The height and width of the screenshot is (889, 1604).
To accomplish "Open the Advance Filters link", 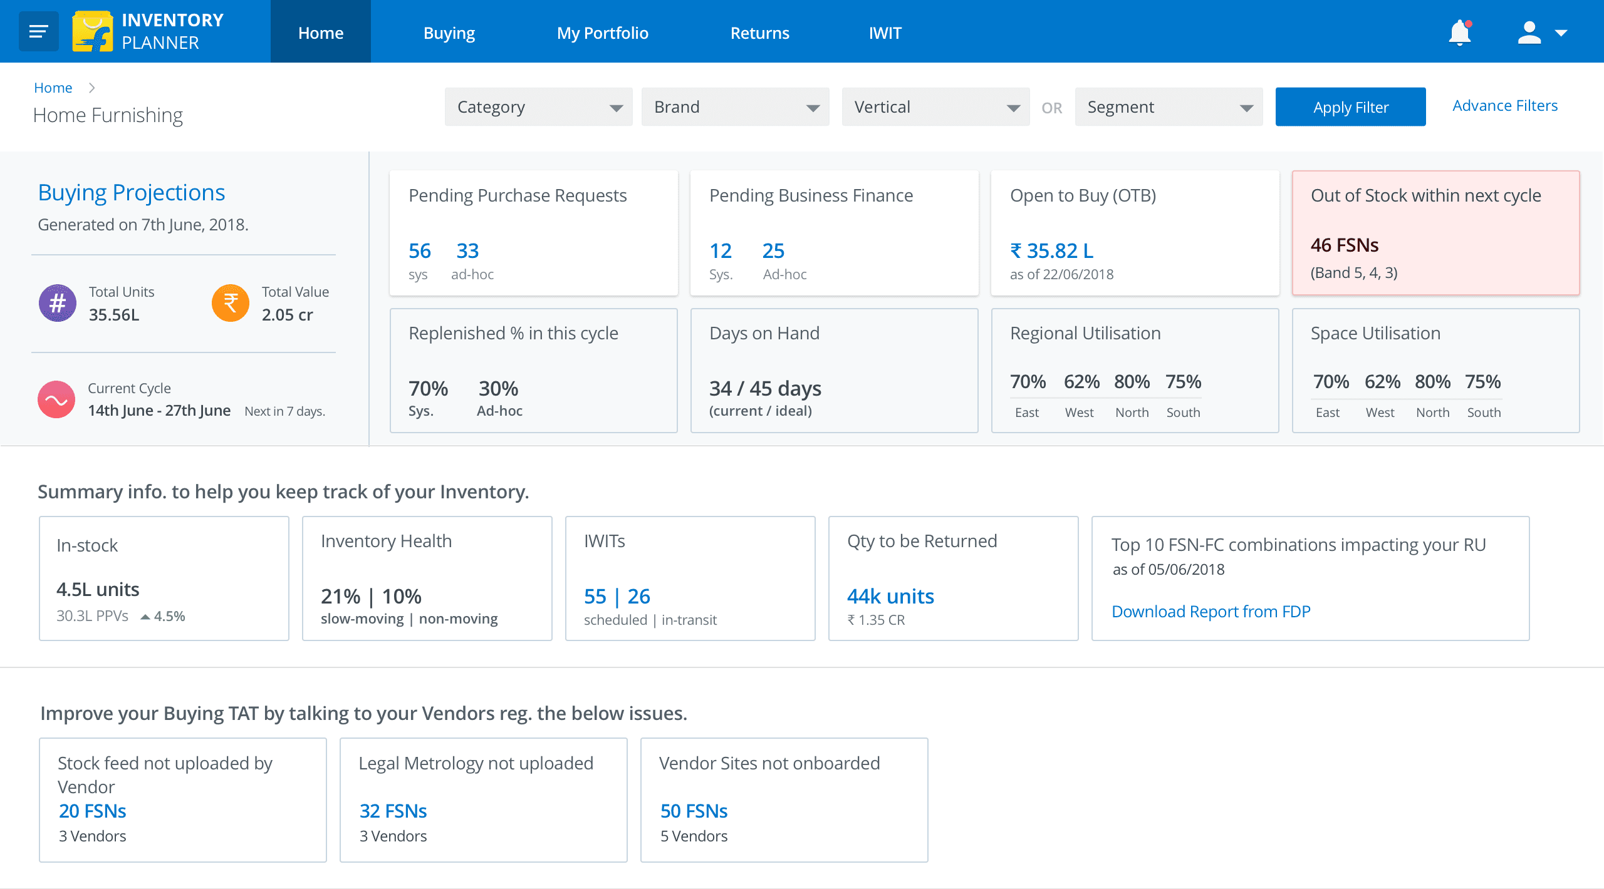I will pos(1505,106).
